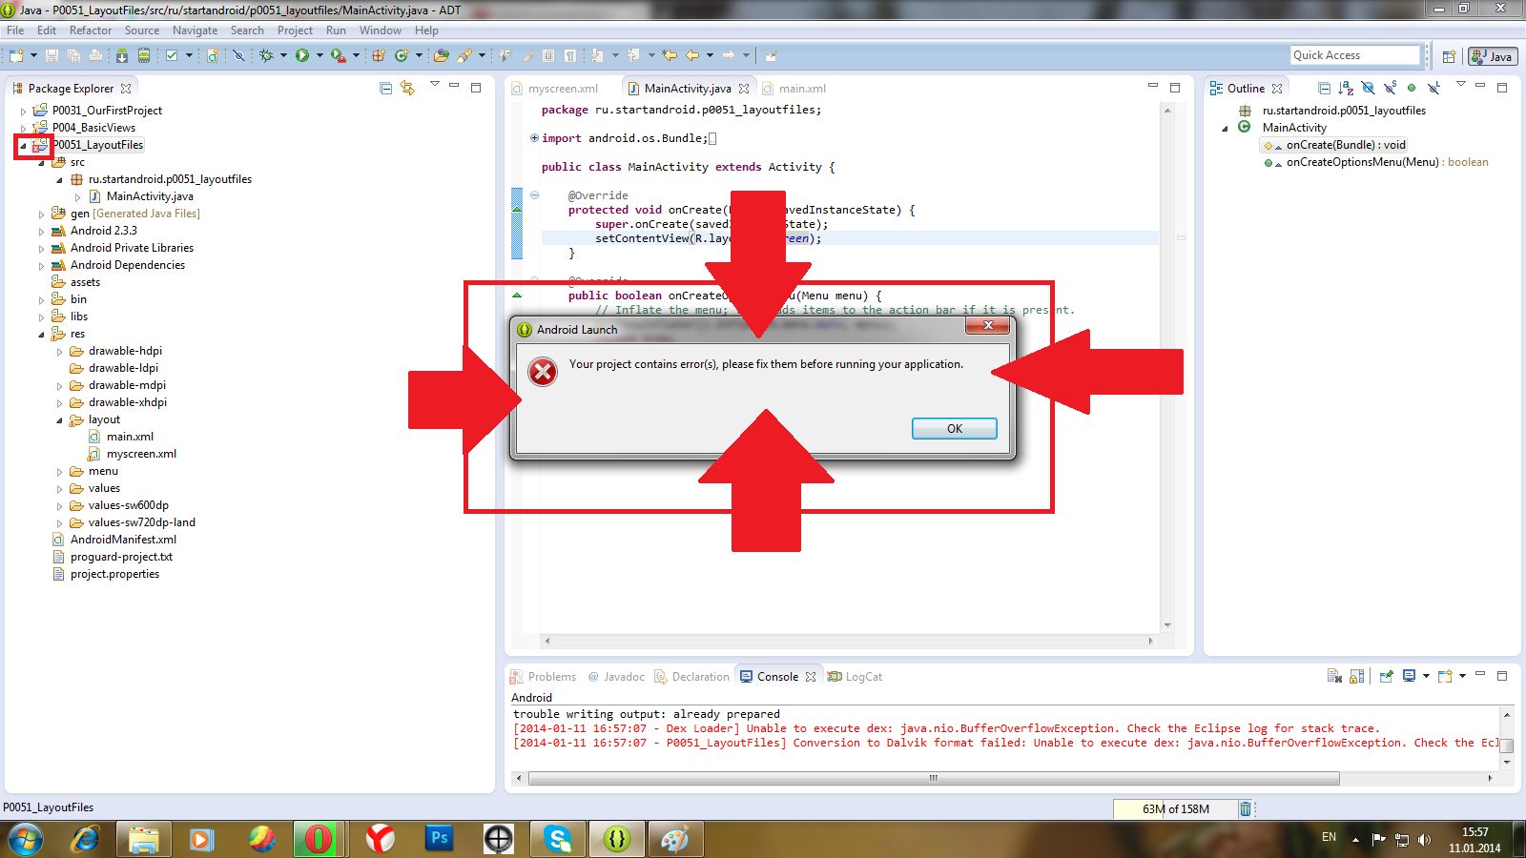Click the green Run button icon
The width and height of the screenshot is (1526, 858).
(302, 55)
